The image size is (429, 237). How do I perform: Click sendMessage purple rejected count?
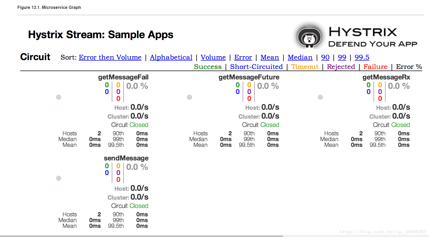coord(118,173)
